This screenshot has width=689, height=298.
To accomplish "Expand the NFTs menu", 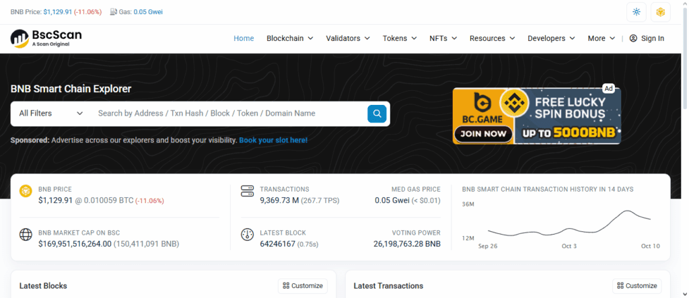I will click(x=443, y=38).
